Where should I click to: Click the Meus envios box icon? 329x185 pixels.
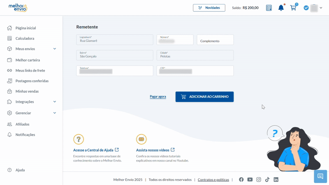coord(9,49)
